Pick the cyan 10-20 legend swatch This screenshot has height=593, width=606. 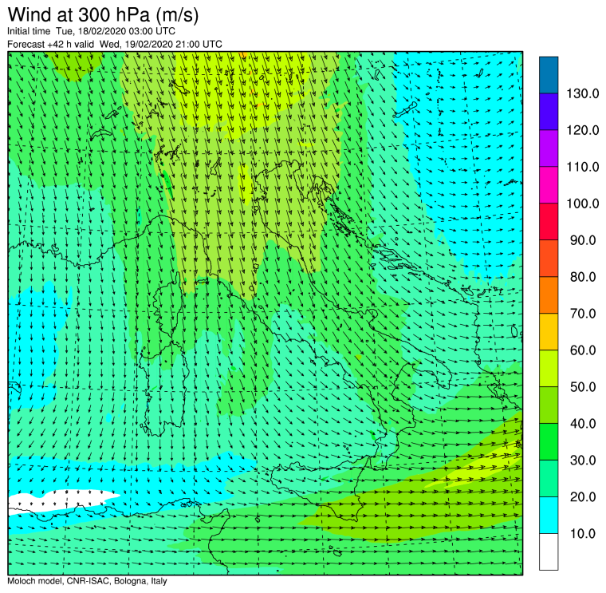point(549,516)
